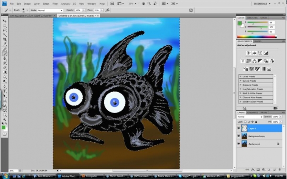The image size is (287, 179).
Task: Hide the Background layer
Action: (239, 144)
